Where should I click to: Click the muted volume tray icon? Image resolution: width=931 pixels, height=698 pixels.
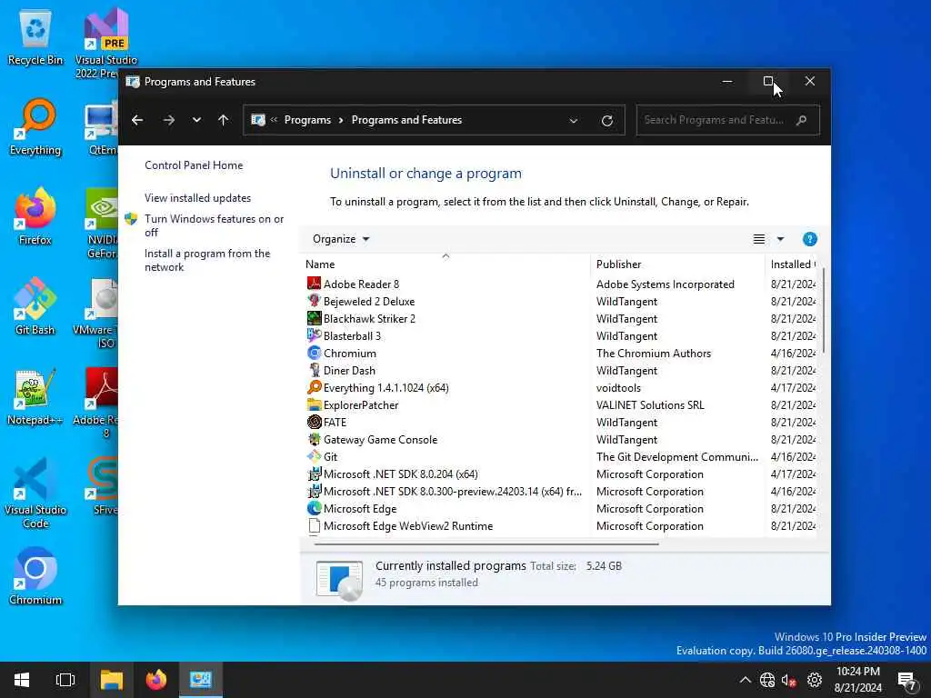click(789, 680)
